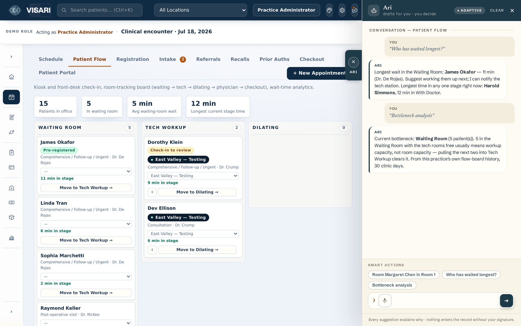Open the cash payments sidebar icon
The height and width of the screenshot is (326, 521).
(x=11, y=202)
